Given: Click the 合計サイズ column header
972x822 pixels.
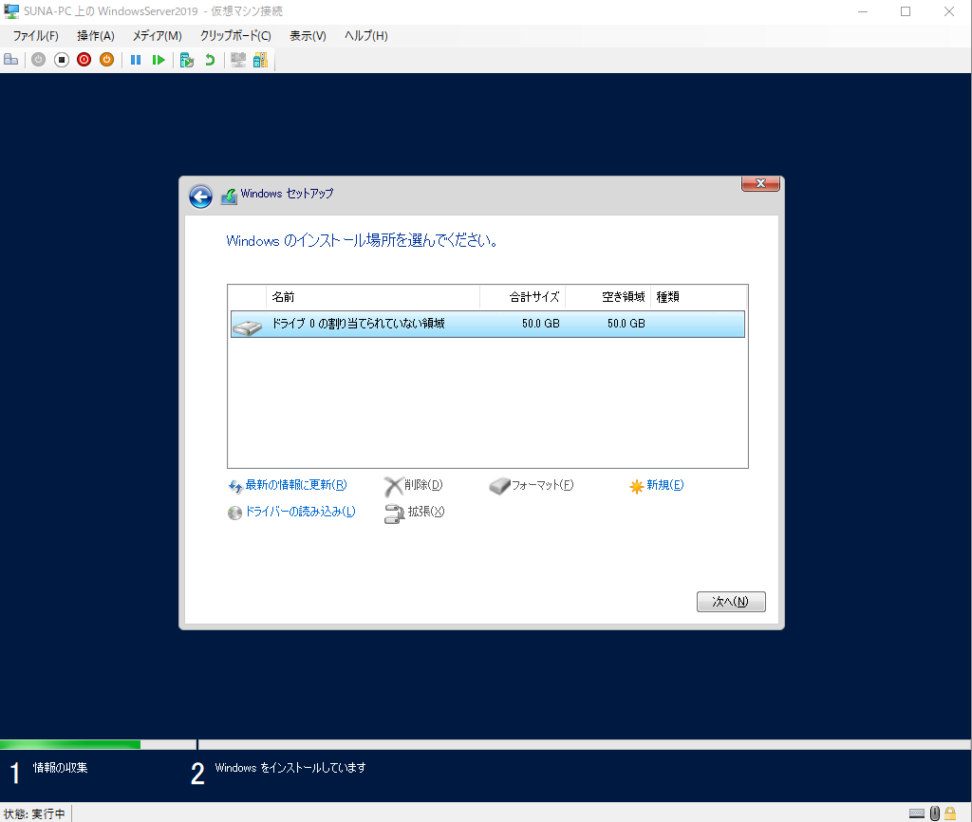Looking at the screenshot, I should pyautogui.click(x=523, y=297).
